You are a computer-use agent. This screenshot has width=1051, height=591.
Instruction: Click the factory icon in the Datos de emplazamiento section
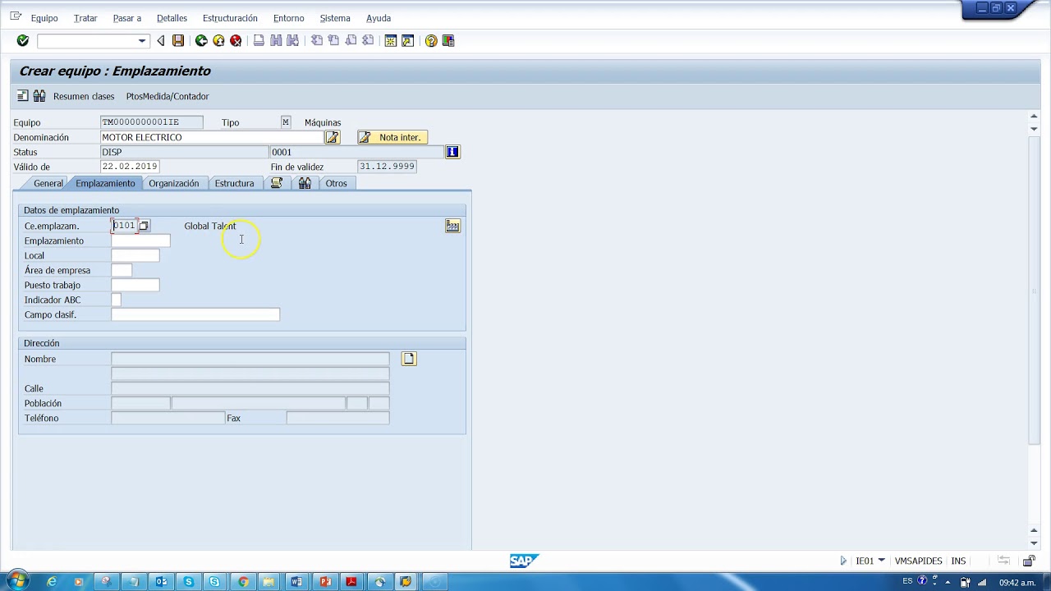click(452, 226)
